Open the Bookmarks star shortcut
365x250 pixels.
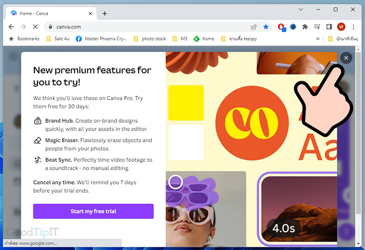(24, 39)
